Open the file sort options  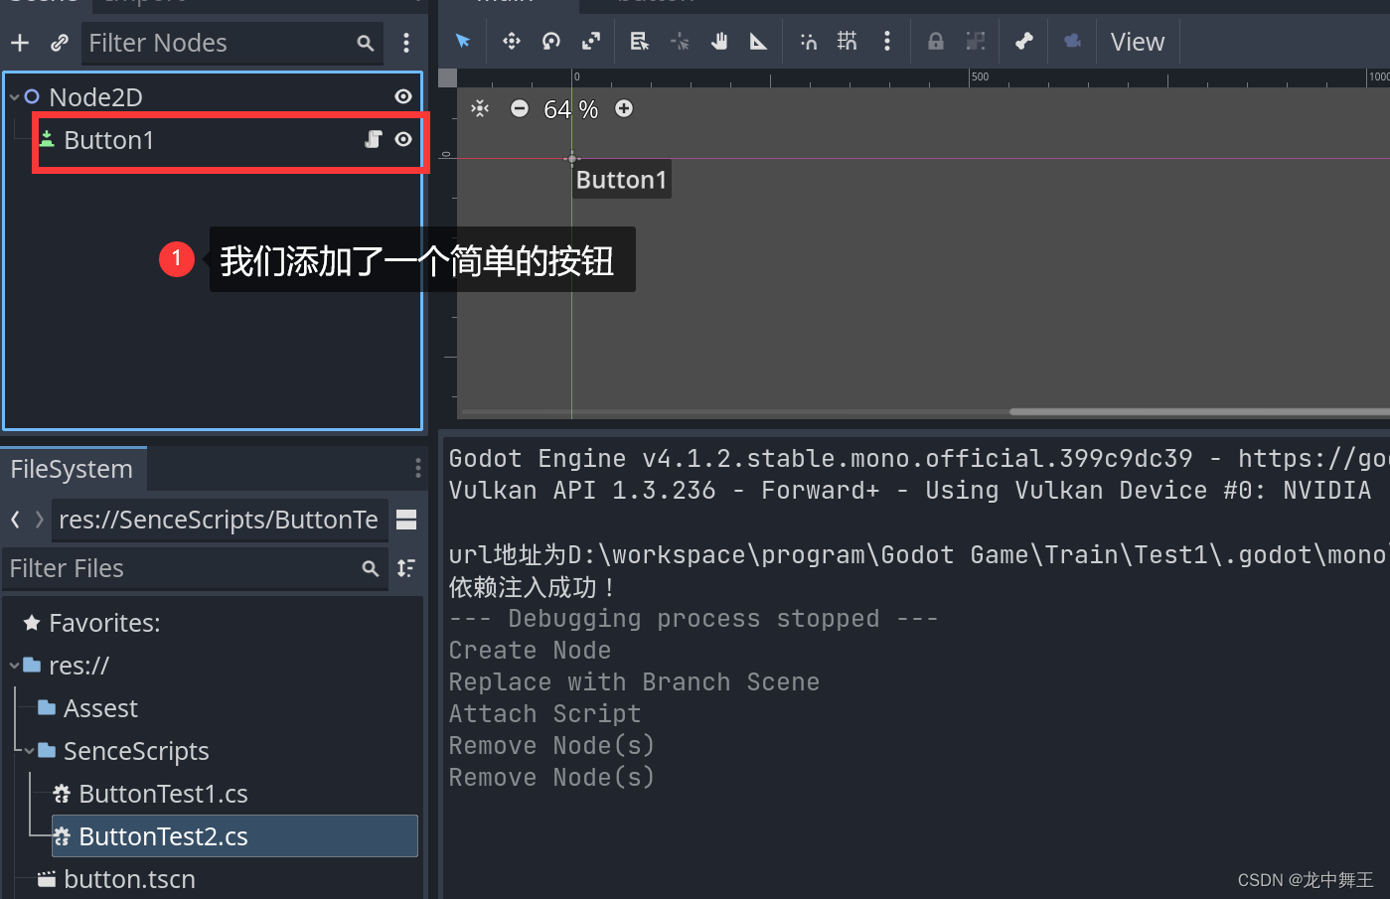click(x=406, y=568)
